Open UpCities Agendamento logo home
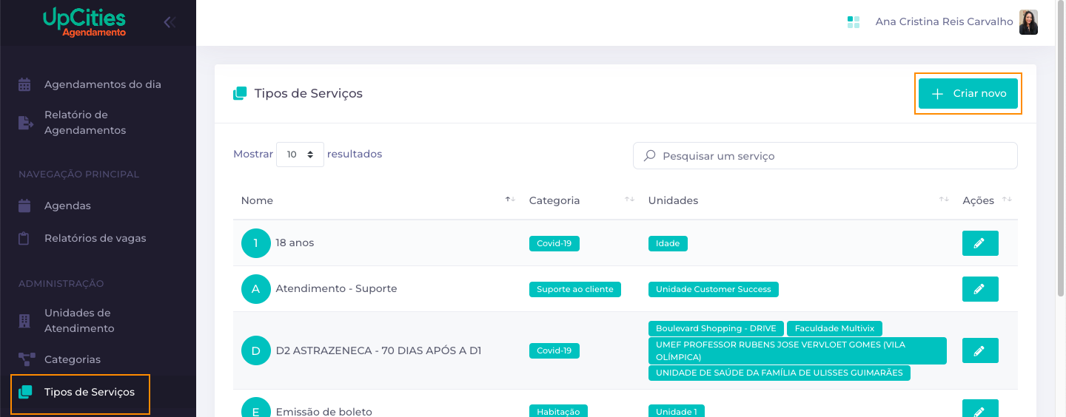This screenshot has height=417, width=1066. click(84, 22)
